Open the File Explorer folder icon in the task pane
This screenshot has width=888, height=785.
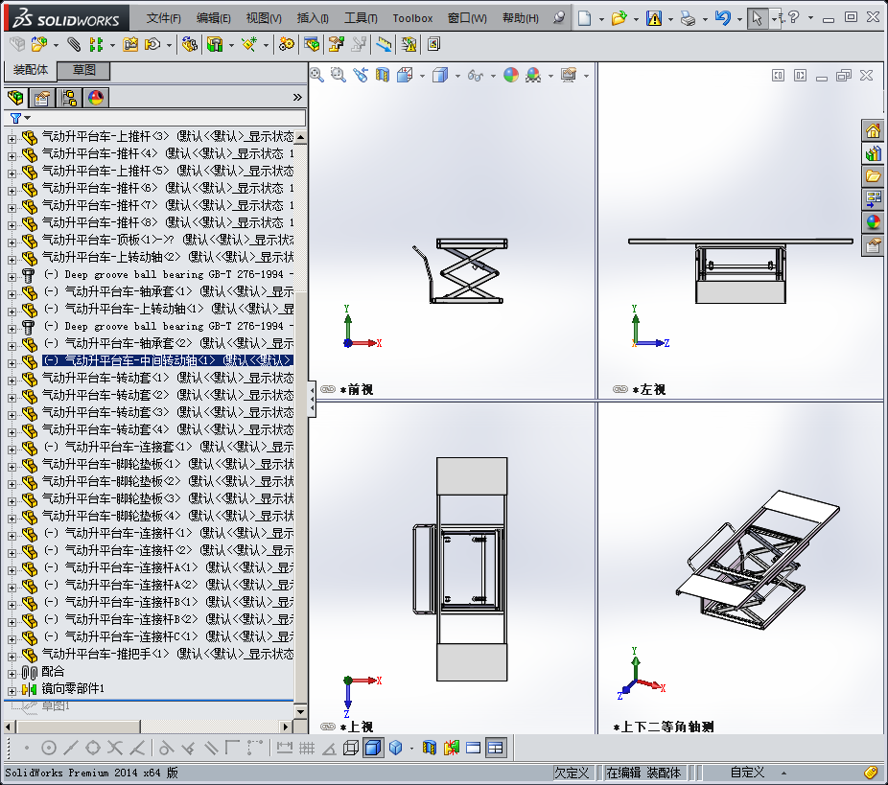(x=874, y=176)
